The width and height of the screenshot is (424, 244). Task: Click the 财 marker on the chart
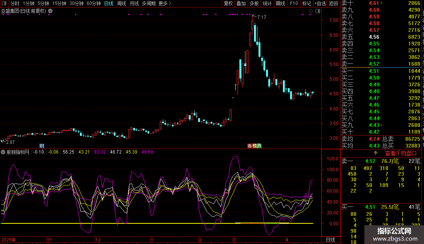pyautogui.click(x=42, y=146)
